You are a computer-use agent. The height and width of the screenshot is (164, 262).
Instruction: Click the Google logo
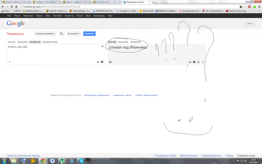coord(16,23)
